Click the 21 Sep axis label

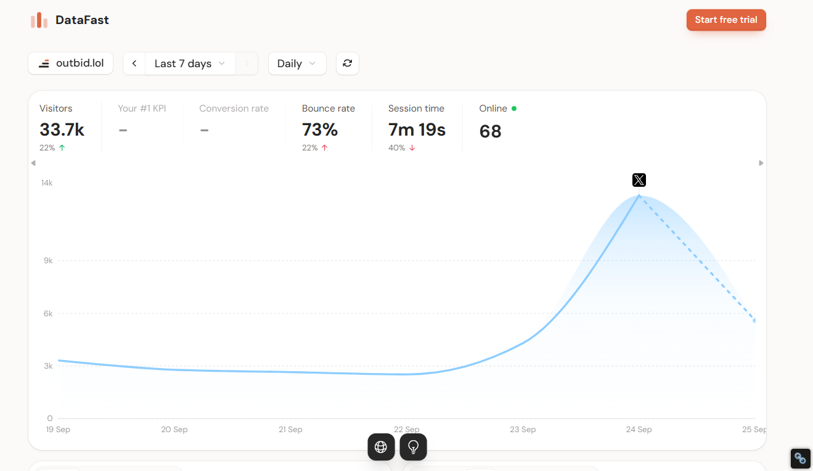[x=290, y=430]
